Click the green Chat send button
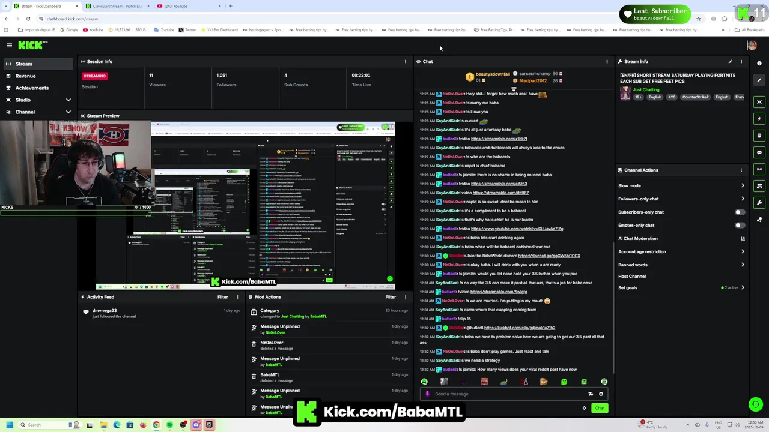This screenshot has height=432, width=769. click(x=600, y=408)
